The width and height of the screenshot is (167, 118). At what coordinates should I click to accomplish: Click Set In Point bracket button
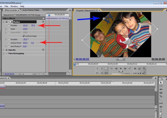click(98, 68)
